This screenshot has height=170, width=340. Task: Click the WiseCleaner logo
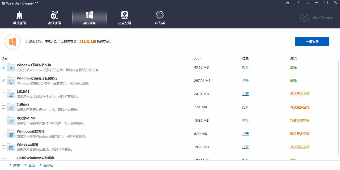point(316,18)
